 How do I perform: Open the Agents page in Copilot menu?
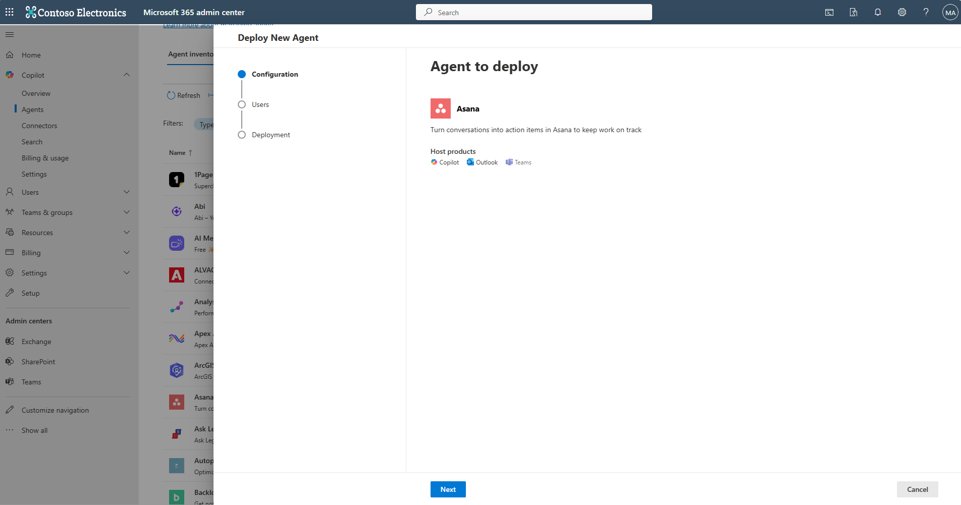click(x=32, y=109)
